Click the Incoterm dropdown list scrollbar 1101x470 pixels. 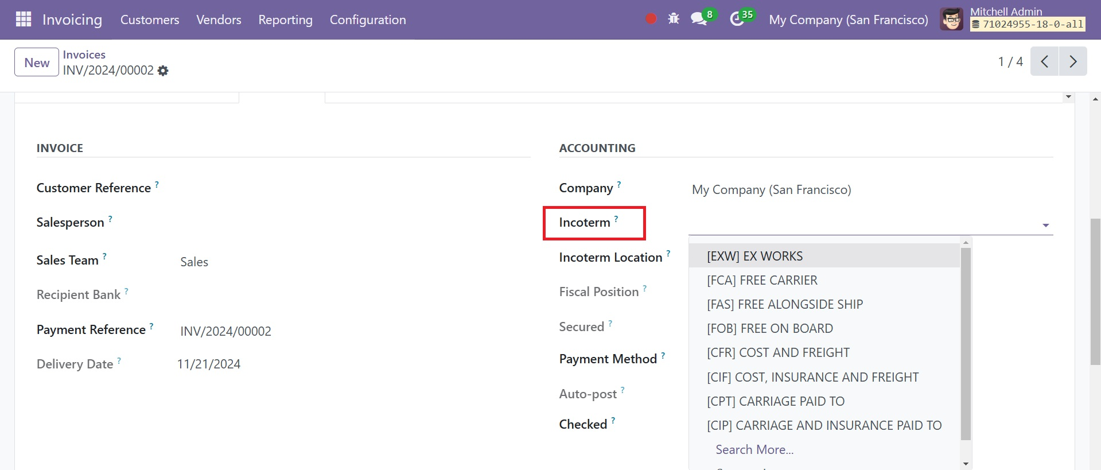[x=966, y=343]
